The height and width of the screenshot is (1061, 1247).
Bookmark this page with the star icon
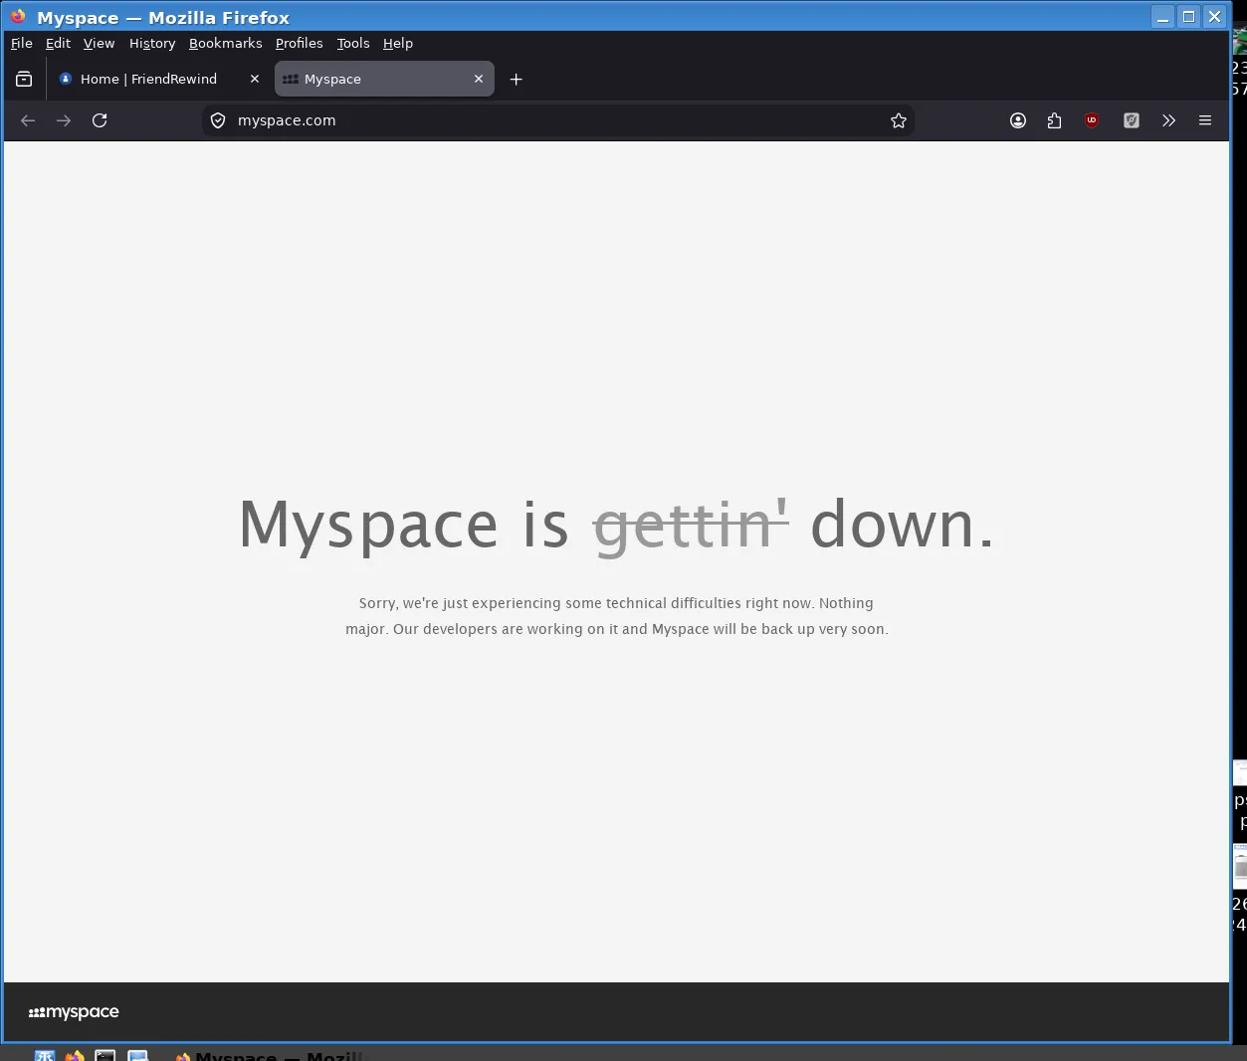pyautogui.click(x=899, y=120)
